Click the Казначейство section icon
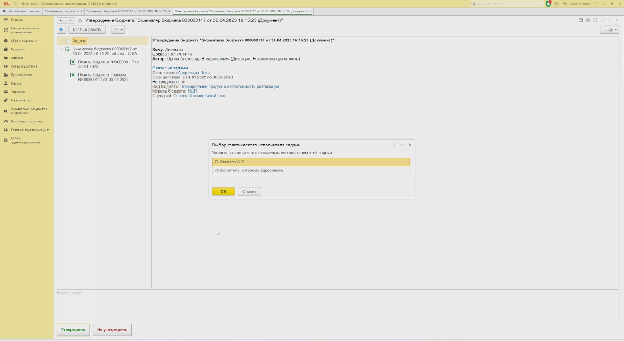The width and height of the screenshot is (624, 341). click(x=6, y=100)
